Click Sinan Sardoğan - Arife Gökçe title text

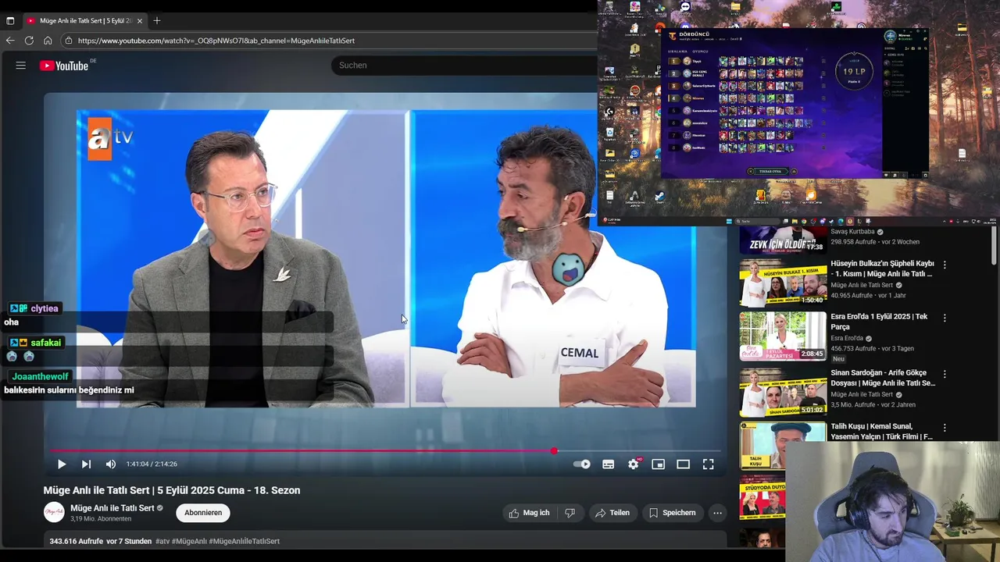882,378
